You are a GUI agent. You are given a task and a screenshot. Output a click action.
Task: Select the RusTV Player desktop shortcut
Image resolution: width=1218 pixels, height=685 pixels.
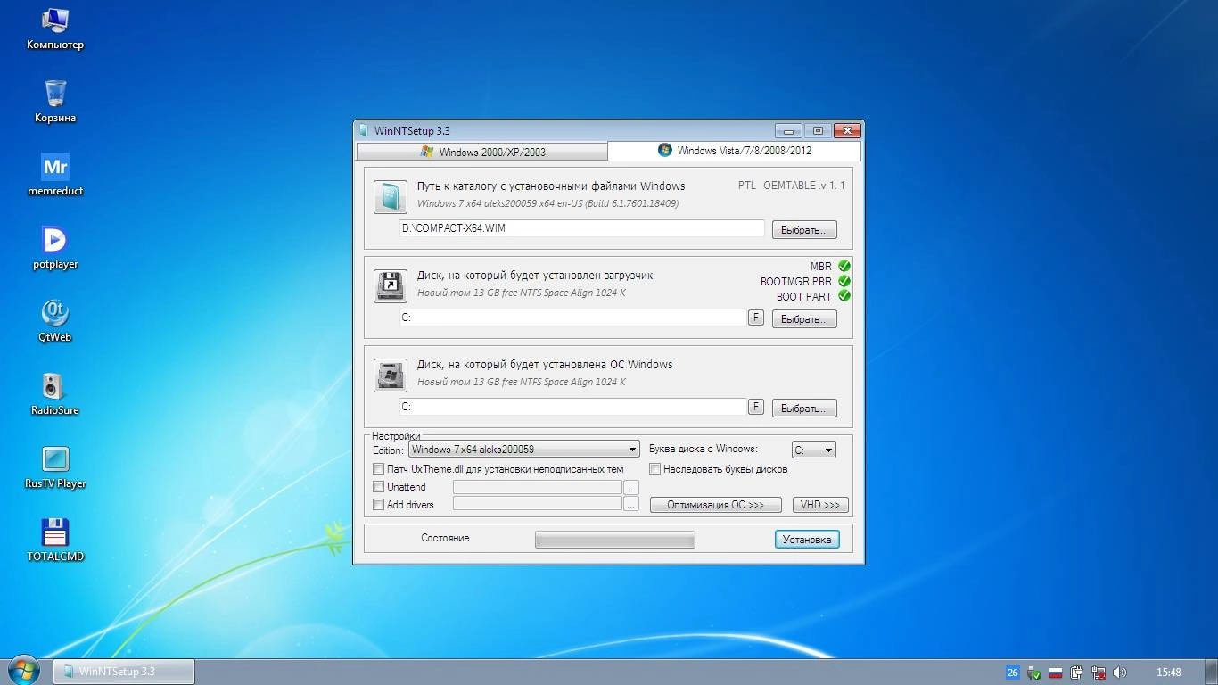pos(55,466)
